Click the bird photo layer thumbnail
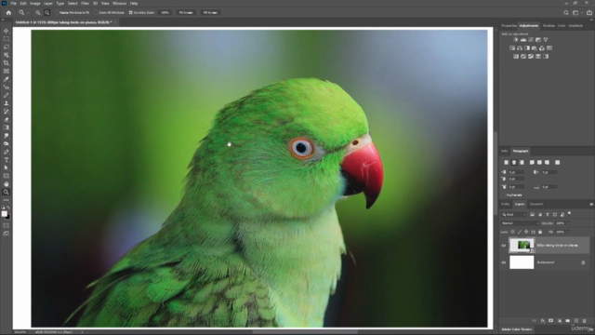 pyautogui.click(x=522, y=246)
